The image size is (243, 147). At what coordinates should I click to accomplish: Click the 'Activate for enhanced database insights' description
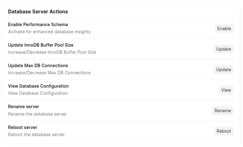(49, 32)
